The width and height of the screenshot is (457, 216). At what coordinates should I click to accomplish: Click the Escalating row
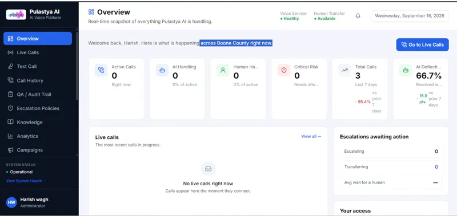[x=391, y=151]
